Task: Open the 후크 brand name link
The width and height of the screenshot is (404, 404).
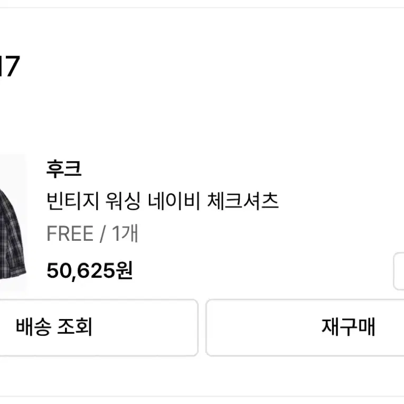Action: 64,169
